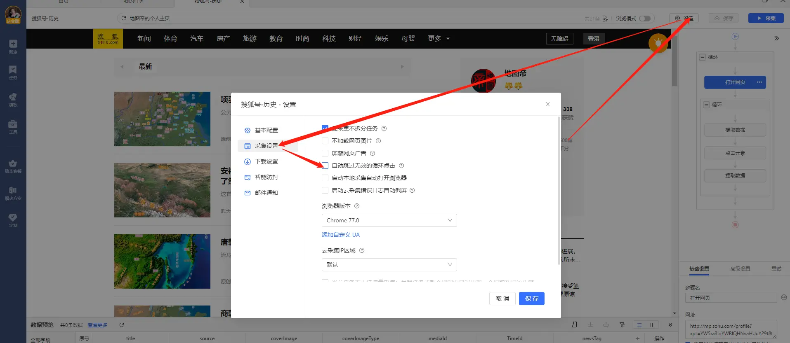Check 启动本地采集自动打开浏览器 option
Screen dimensions: 790x343
pyautogui.click(x=325, y=178)
